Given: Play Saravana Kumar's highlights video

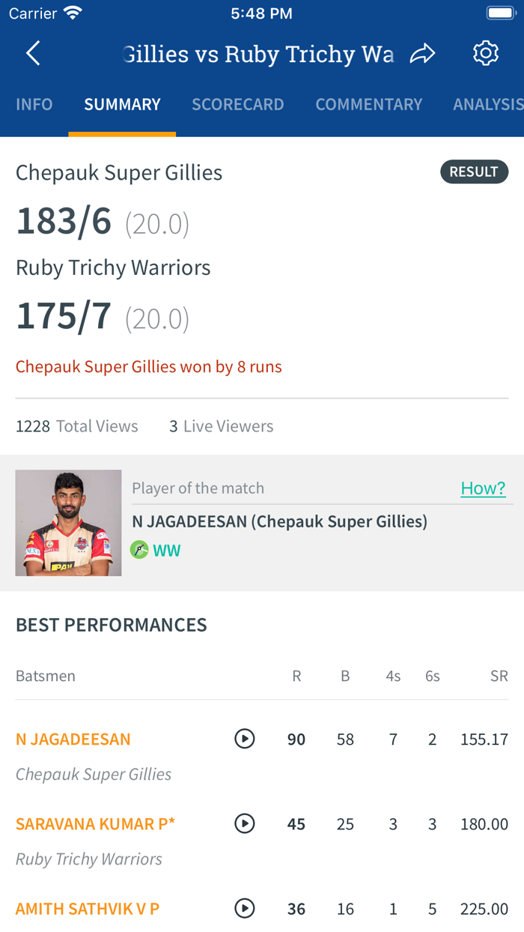Looking at the screenshot, I should (x=244, y=823).
